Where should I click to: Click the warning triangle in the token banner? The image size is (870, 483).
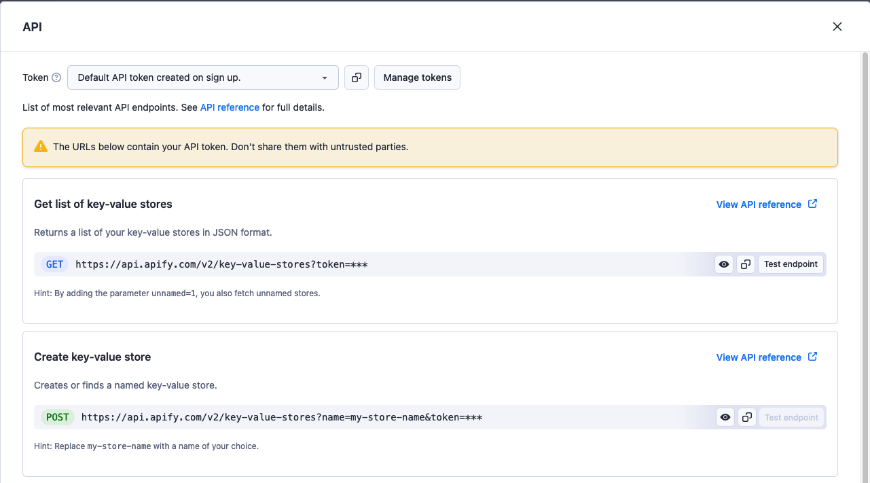click(x=41, y=147)
